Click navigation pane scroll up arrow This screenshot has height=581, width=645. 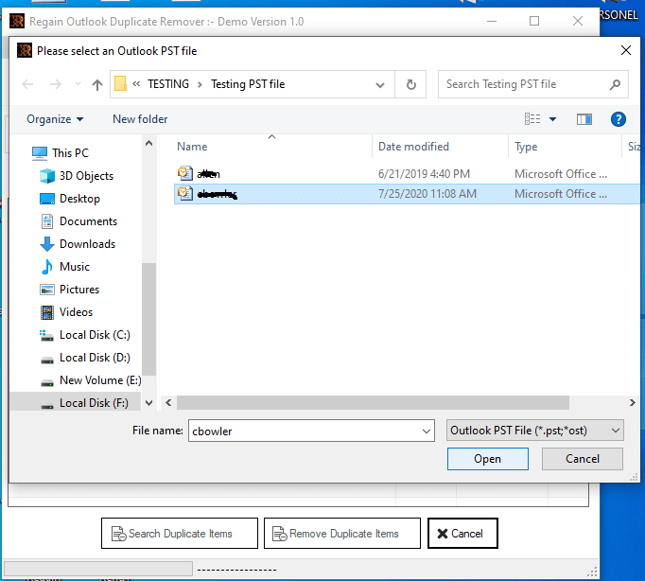148,143
